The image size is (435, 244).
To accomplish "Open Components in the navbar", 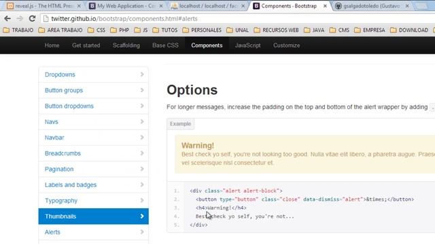I will 207,45.
